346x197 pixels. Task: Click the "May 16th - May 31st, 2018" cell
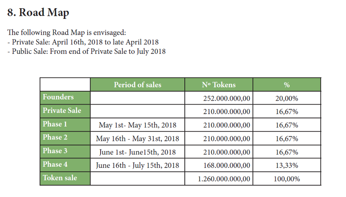pos(137,139)
